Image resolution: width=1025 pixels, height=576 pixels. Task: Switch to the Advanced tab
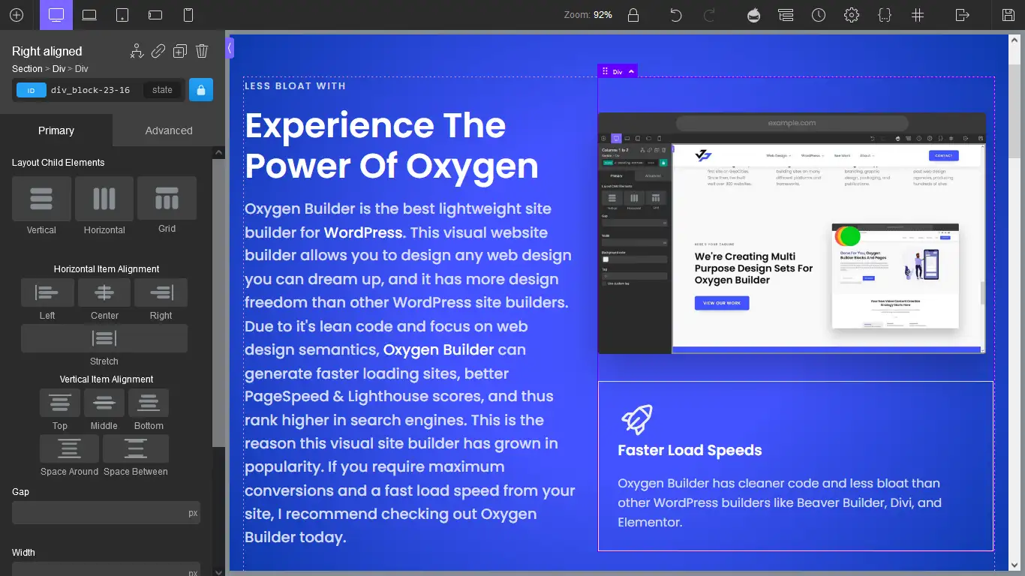pyautogui.click(x=168, y=130)
